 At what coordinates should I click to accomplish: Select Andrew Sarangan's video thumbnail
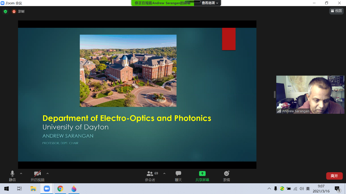(310, 95)
